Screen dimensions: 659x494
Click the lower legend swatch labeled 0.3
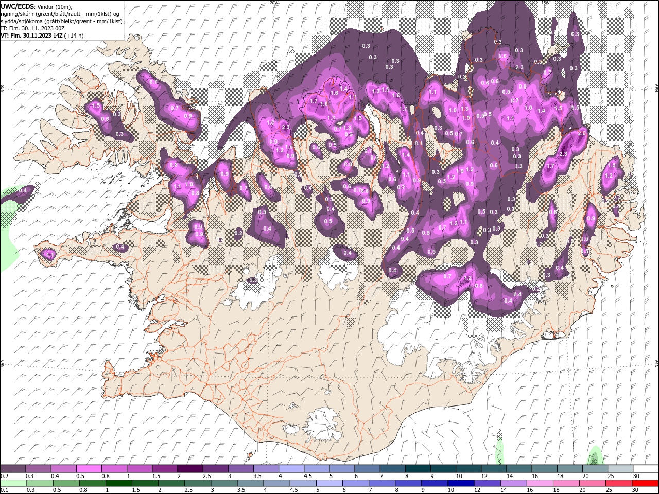point(40,483)
